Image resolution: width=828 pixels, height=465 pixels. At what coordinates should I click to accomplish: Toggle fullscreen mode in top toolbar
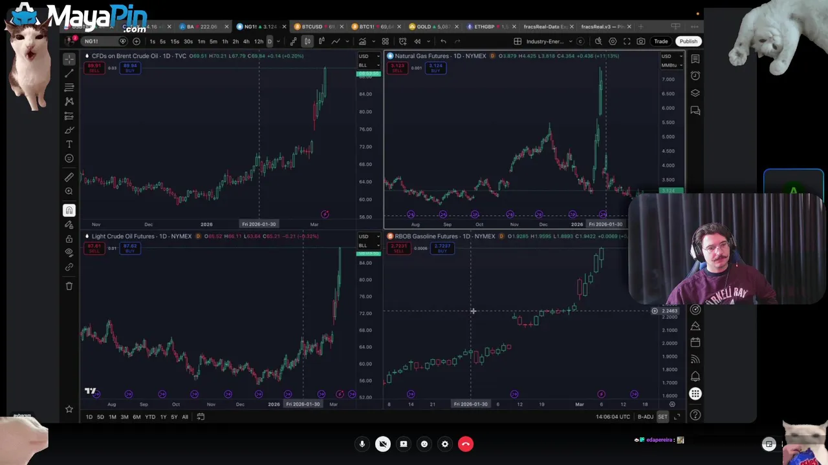click(x=627, y=41)
